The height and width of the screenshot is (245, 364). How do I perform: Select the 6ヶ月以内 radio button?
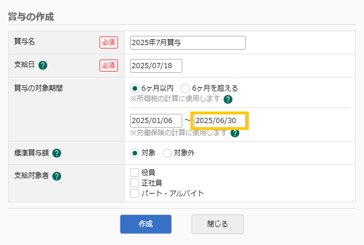point(135,88)
